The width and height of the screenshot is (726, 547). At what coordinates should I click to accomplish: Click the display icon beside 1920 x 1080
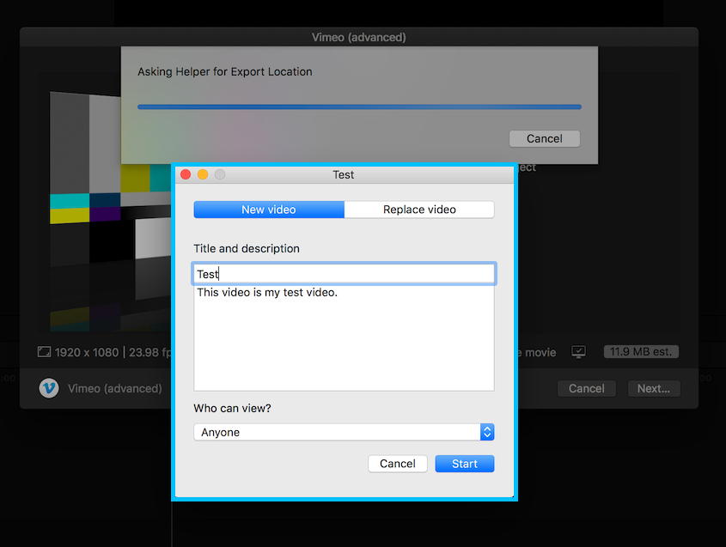44,351
